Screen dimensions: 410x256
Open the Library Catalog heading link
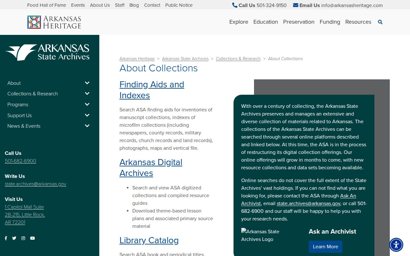(149, 240)
